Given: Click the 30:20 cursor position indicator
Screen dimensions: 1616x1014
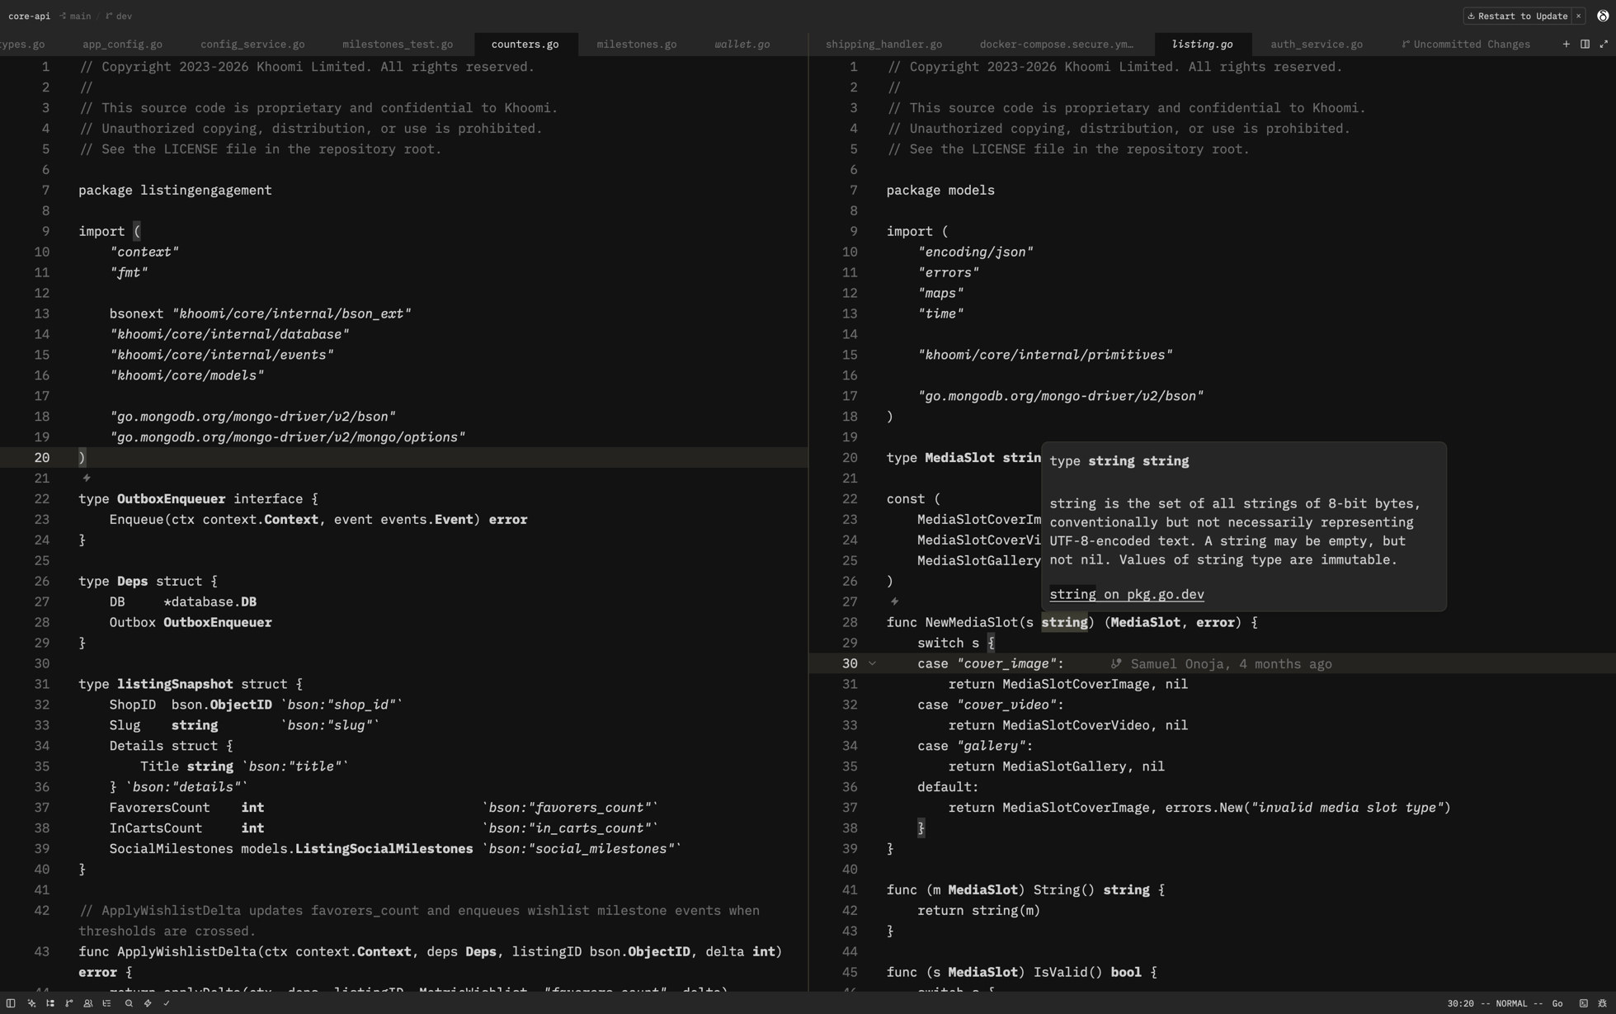Looking at the screenshot, I should (1459, 1003).
